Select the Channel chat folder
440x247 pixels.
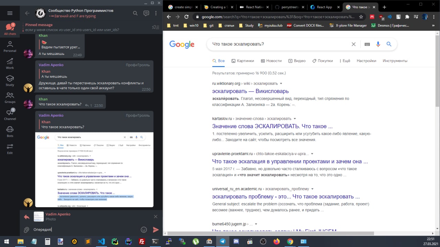click(x=10, y=115)
